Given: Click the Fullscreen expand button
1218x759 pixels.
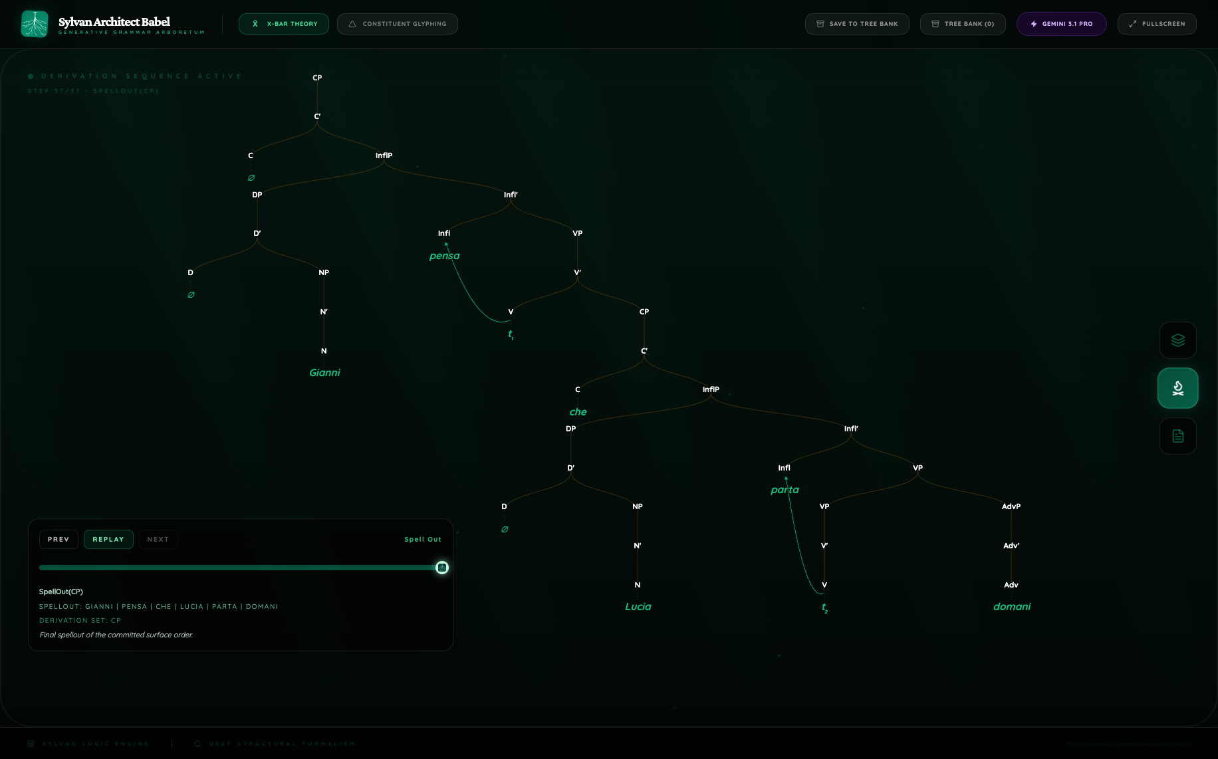Looking at the screenshot, I should tap(1156, 24).
